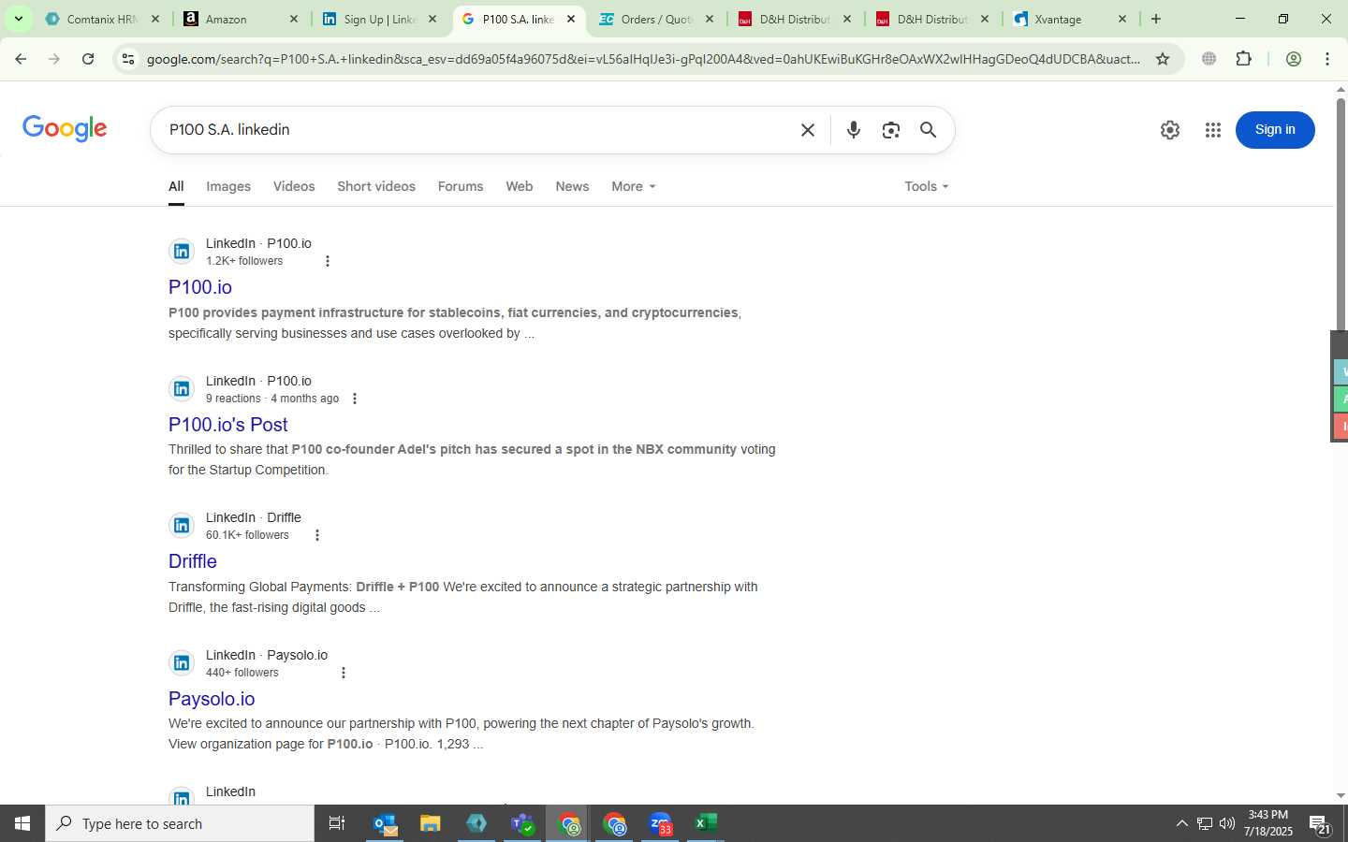The image size is (1348, 842).
Task: Click the magnifier search button
Action: click(928, 130)
